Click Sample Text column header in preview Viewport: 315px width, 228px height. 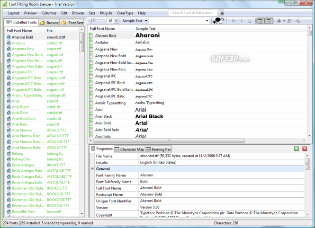(x=220, y=29)
